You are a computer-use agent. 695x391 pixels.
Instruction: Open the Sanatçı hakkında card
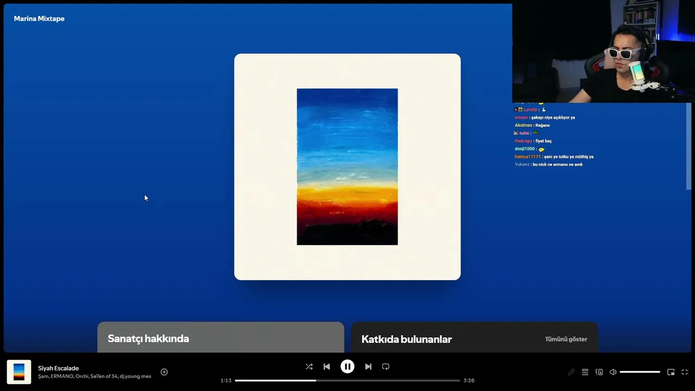220,337
